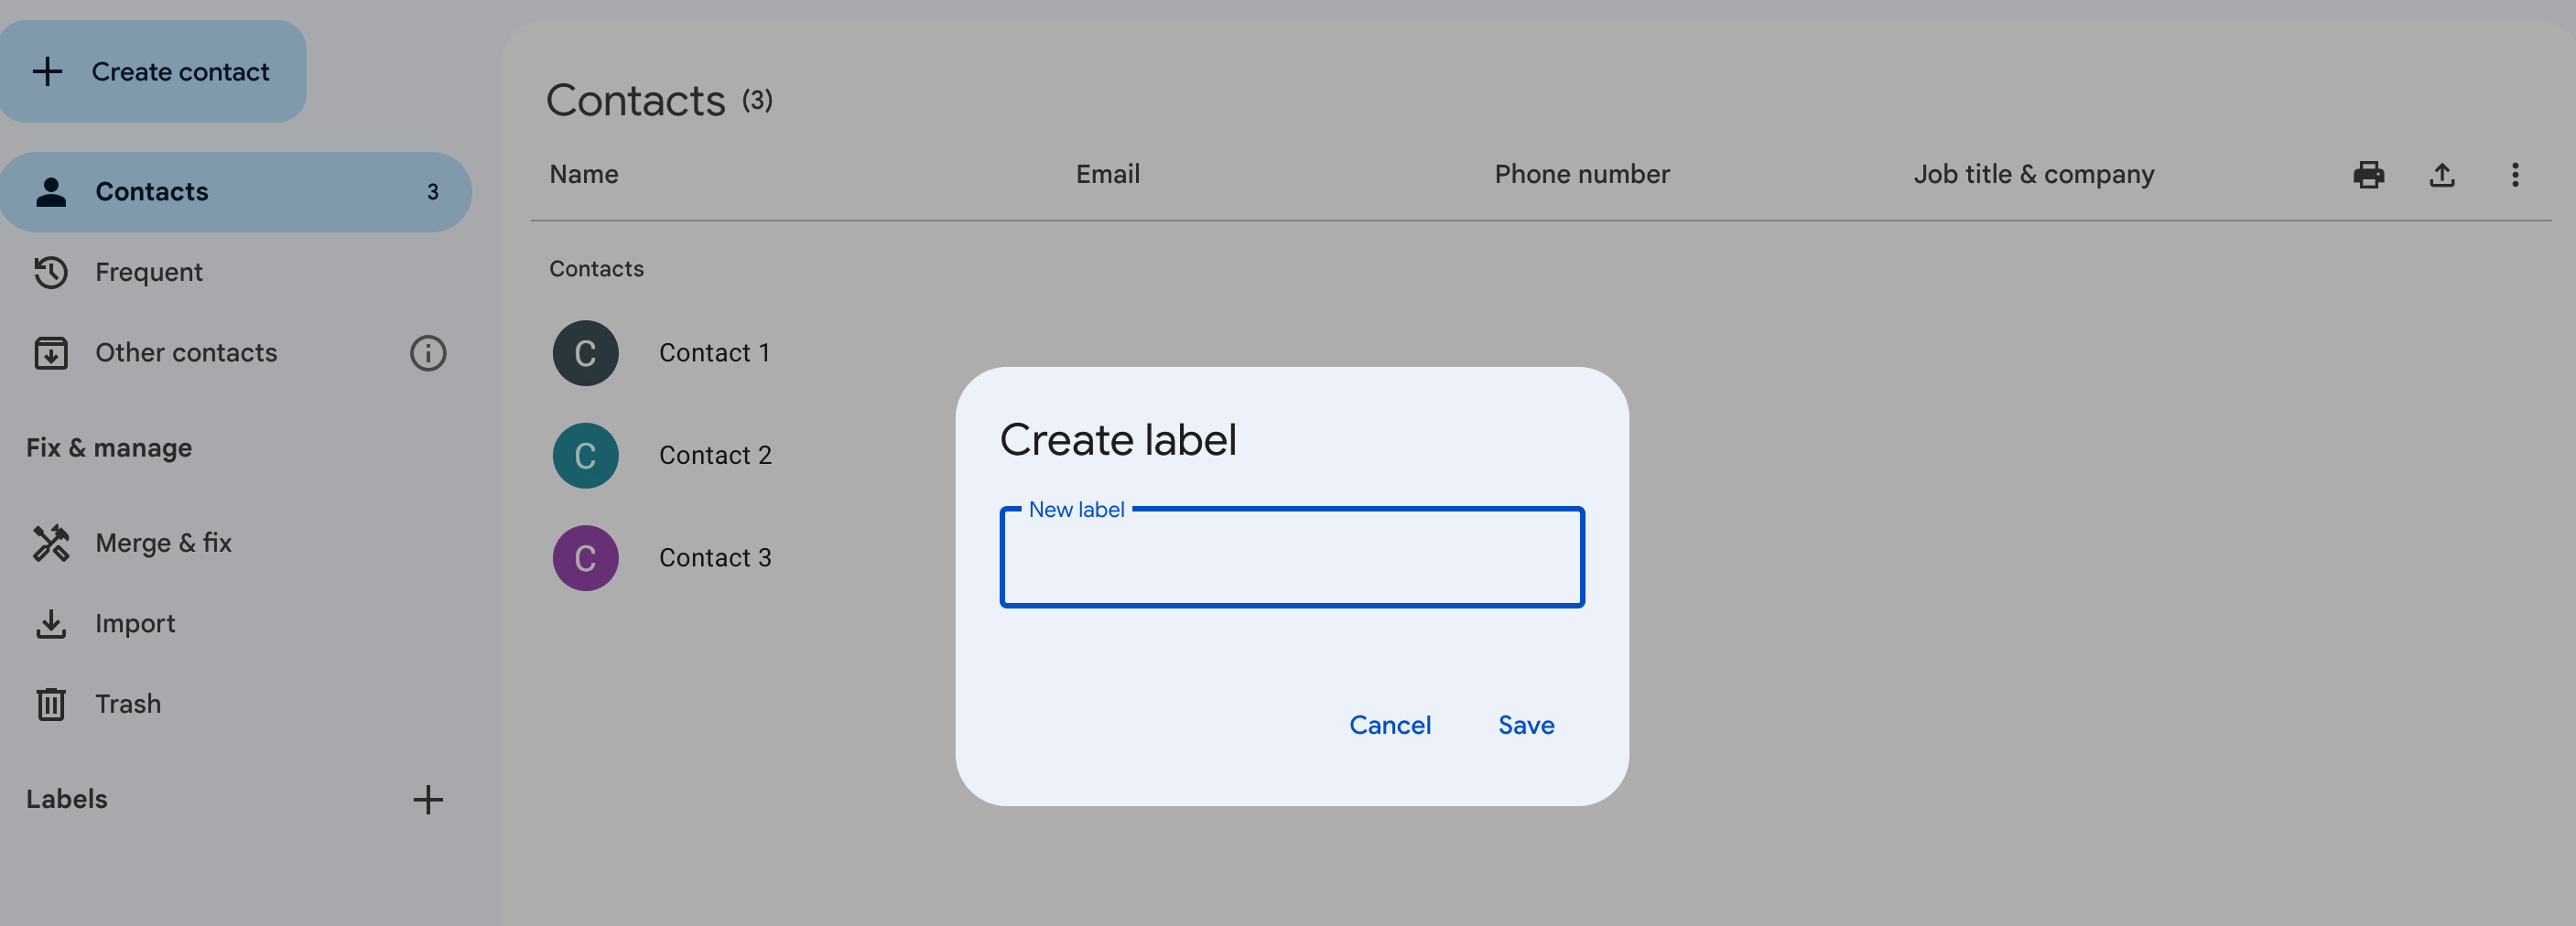Open the Frequent contacts section
2576x926 pixels.
tap(149, 272)
